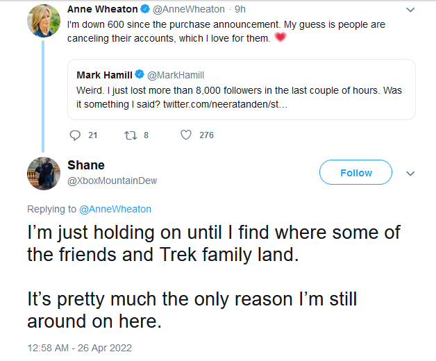Open Anne Wheaton's profile picture
Image resolution: width=436 pixels, height=361 pixels.
pyautogui.click(x=43, y=20)
